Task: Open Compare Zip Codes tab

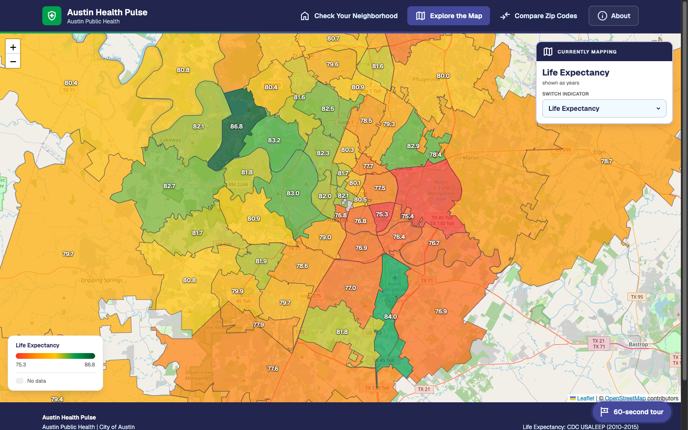Action: pos(538,16)
